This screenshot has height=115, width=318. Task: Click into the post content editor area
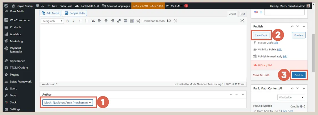point(143,53)
